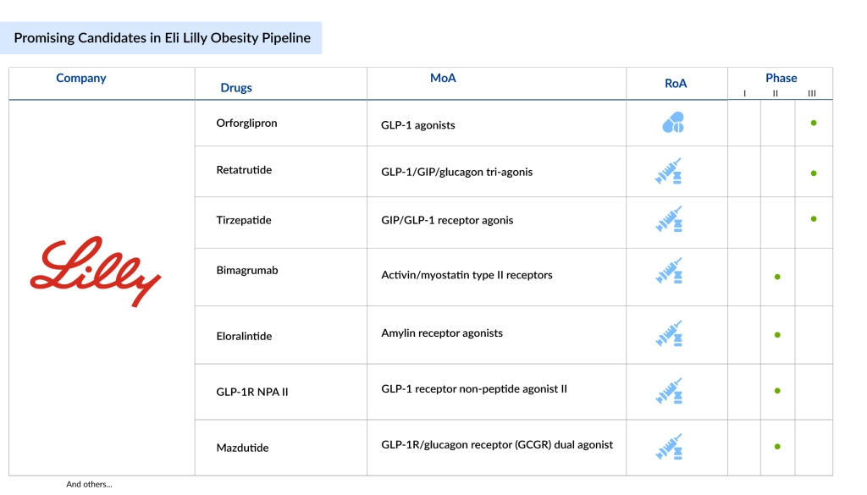Click the syringe icon in GLP-1R NPA II row
Image resolution: width=867 pixels, height=495 pixels.
coord(669,391)
